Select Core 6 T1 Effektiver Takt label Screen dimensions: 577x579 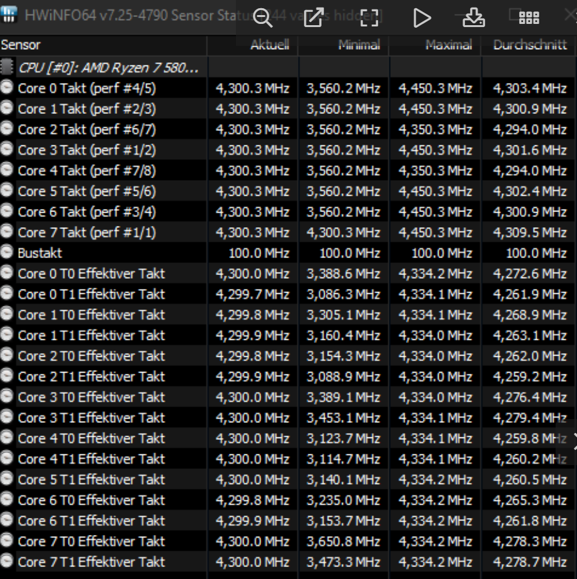(91, 521)
